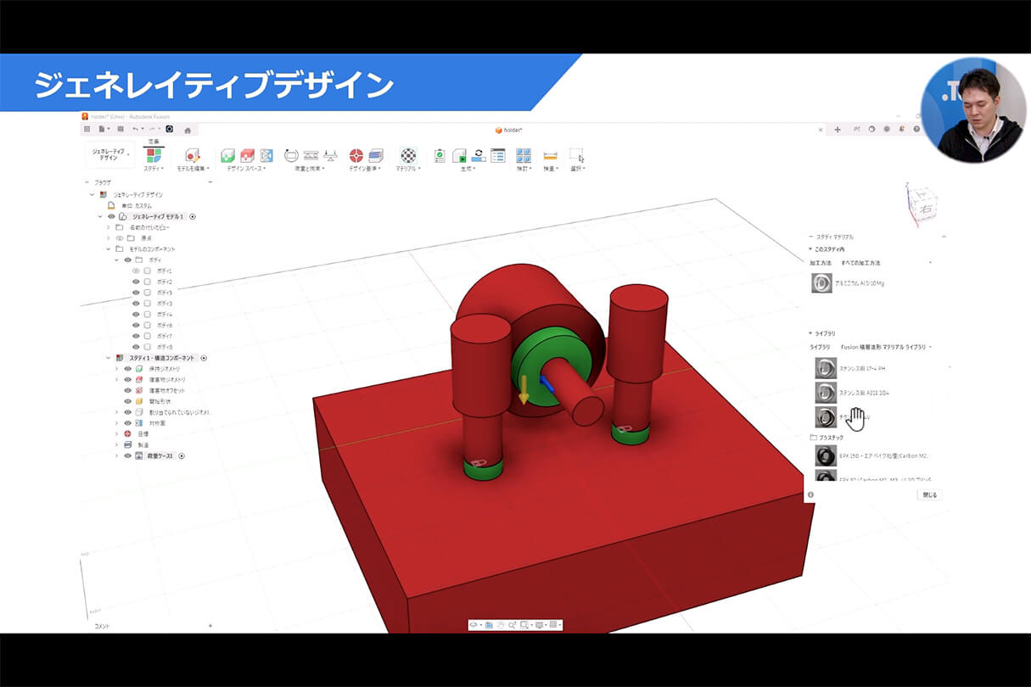Screen dimensions: 1031x687
Task: Open the Explore outcomes grid icon
Action: (524, 155)
